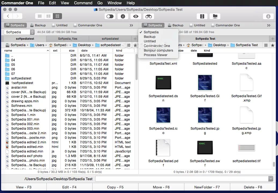
Task: Select the softpediatested.tif file icon
Action: tap(247, 148)
